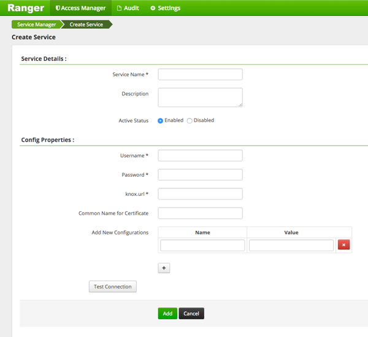Switch to the Audit tab
368x337 pixels.
(128, 8)
